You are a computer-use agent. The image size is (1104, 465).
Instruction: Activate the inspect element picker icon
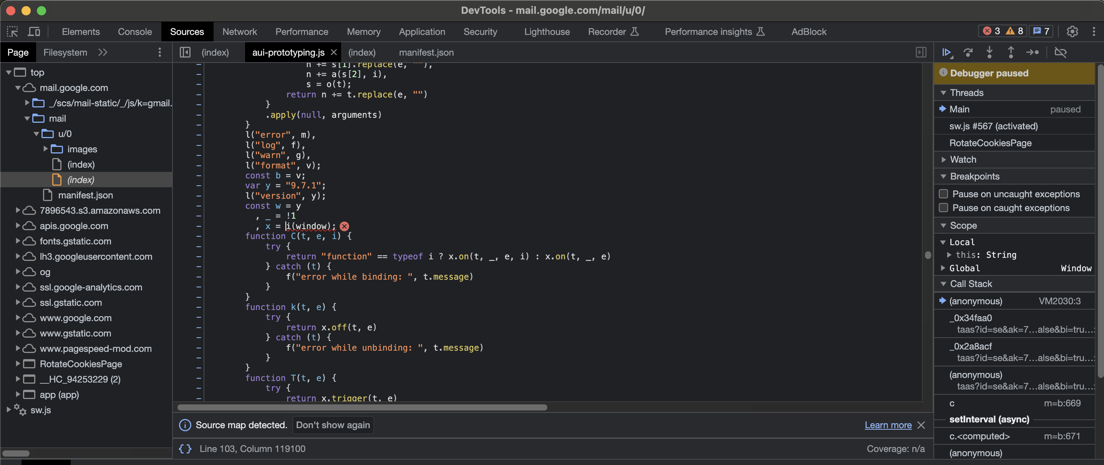(x=12, y=32)
